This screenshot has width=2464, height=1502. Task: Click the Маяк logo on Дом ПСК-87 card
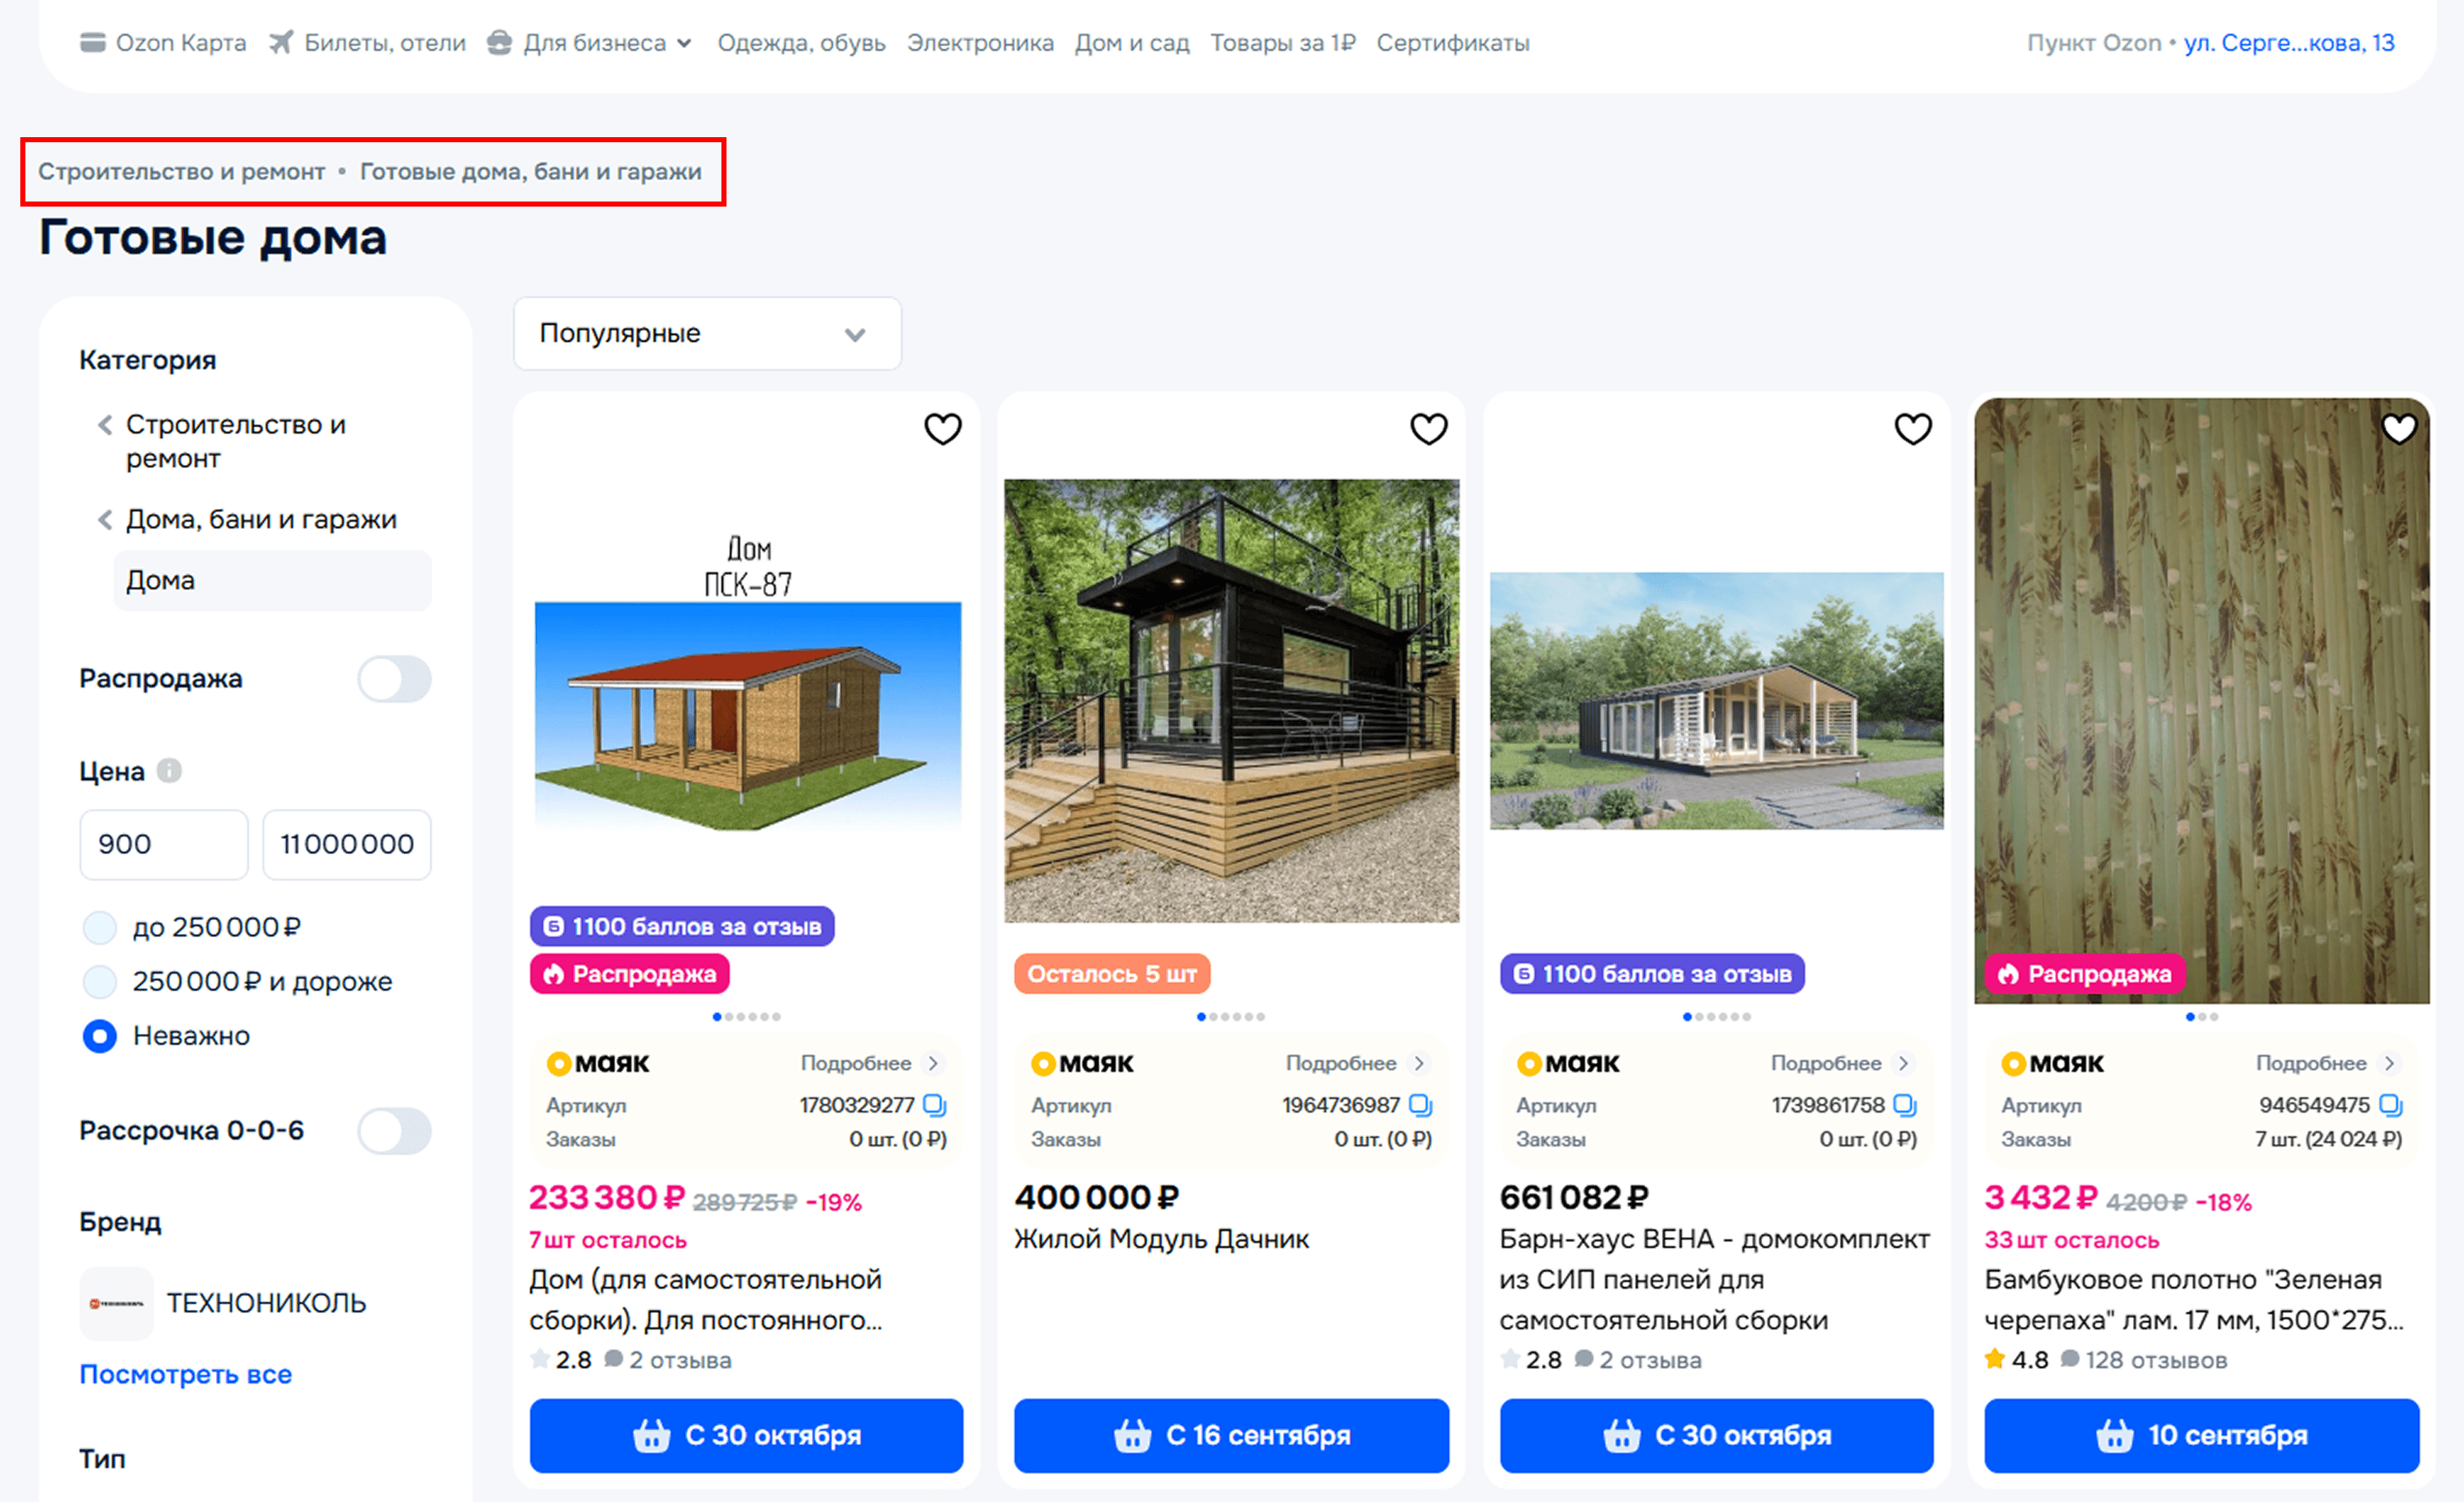tap(598, 1063)
